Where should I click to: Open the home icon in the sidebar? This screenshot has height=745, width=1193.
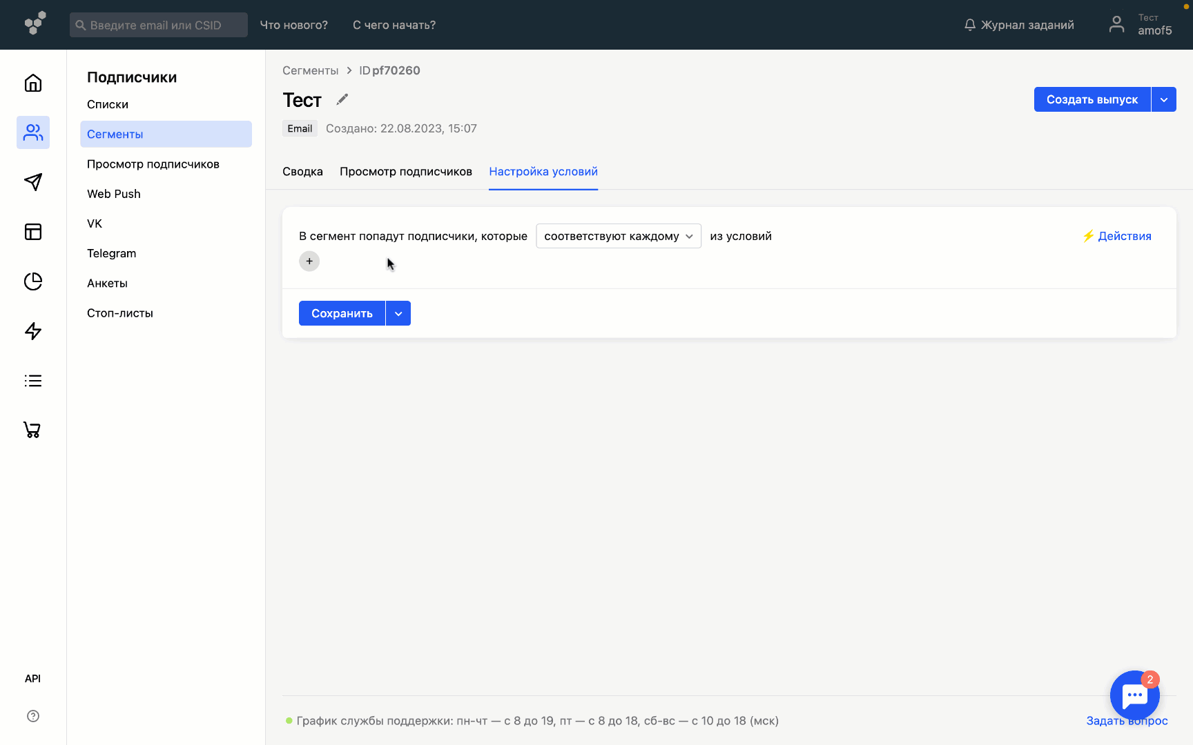[x=33, y=83]
